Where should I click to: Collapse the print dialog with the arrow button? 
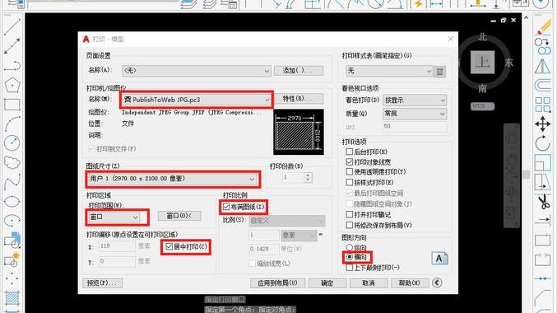[x=437, y=283]
